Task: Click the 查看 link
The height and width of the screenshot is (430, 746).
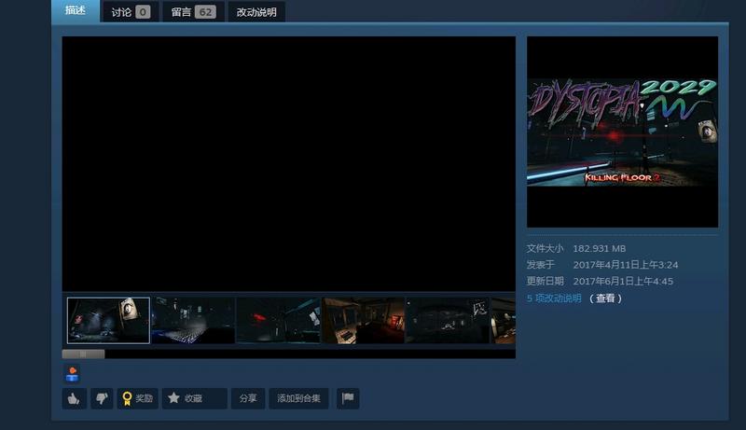Action: [605, 298]
